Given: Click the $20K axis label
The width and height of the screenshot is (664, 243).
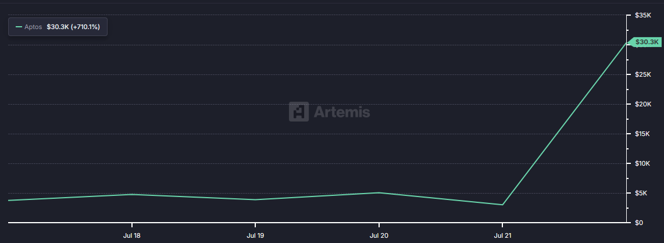Looking at the screenshot, I should (x=643, y=104).
